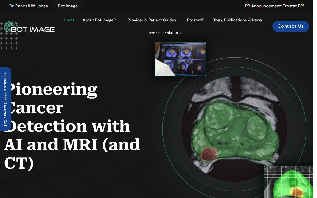Screen dimensions: 317x198
Task: Expand Provider & Patient Guides chevron
Action: (178, 20)
